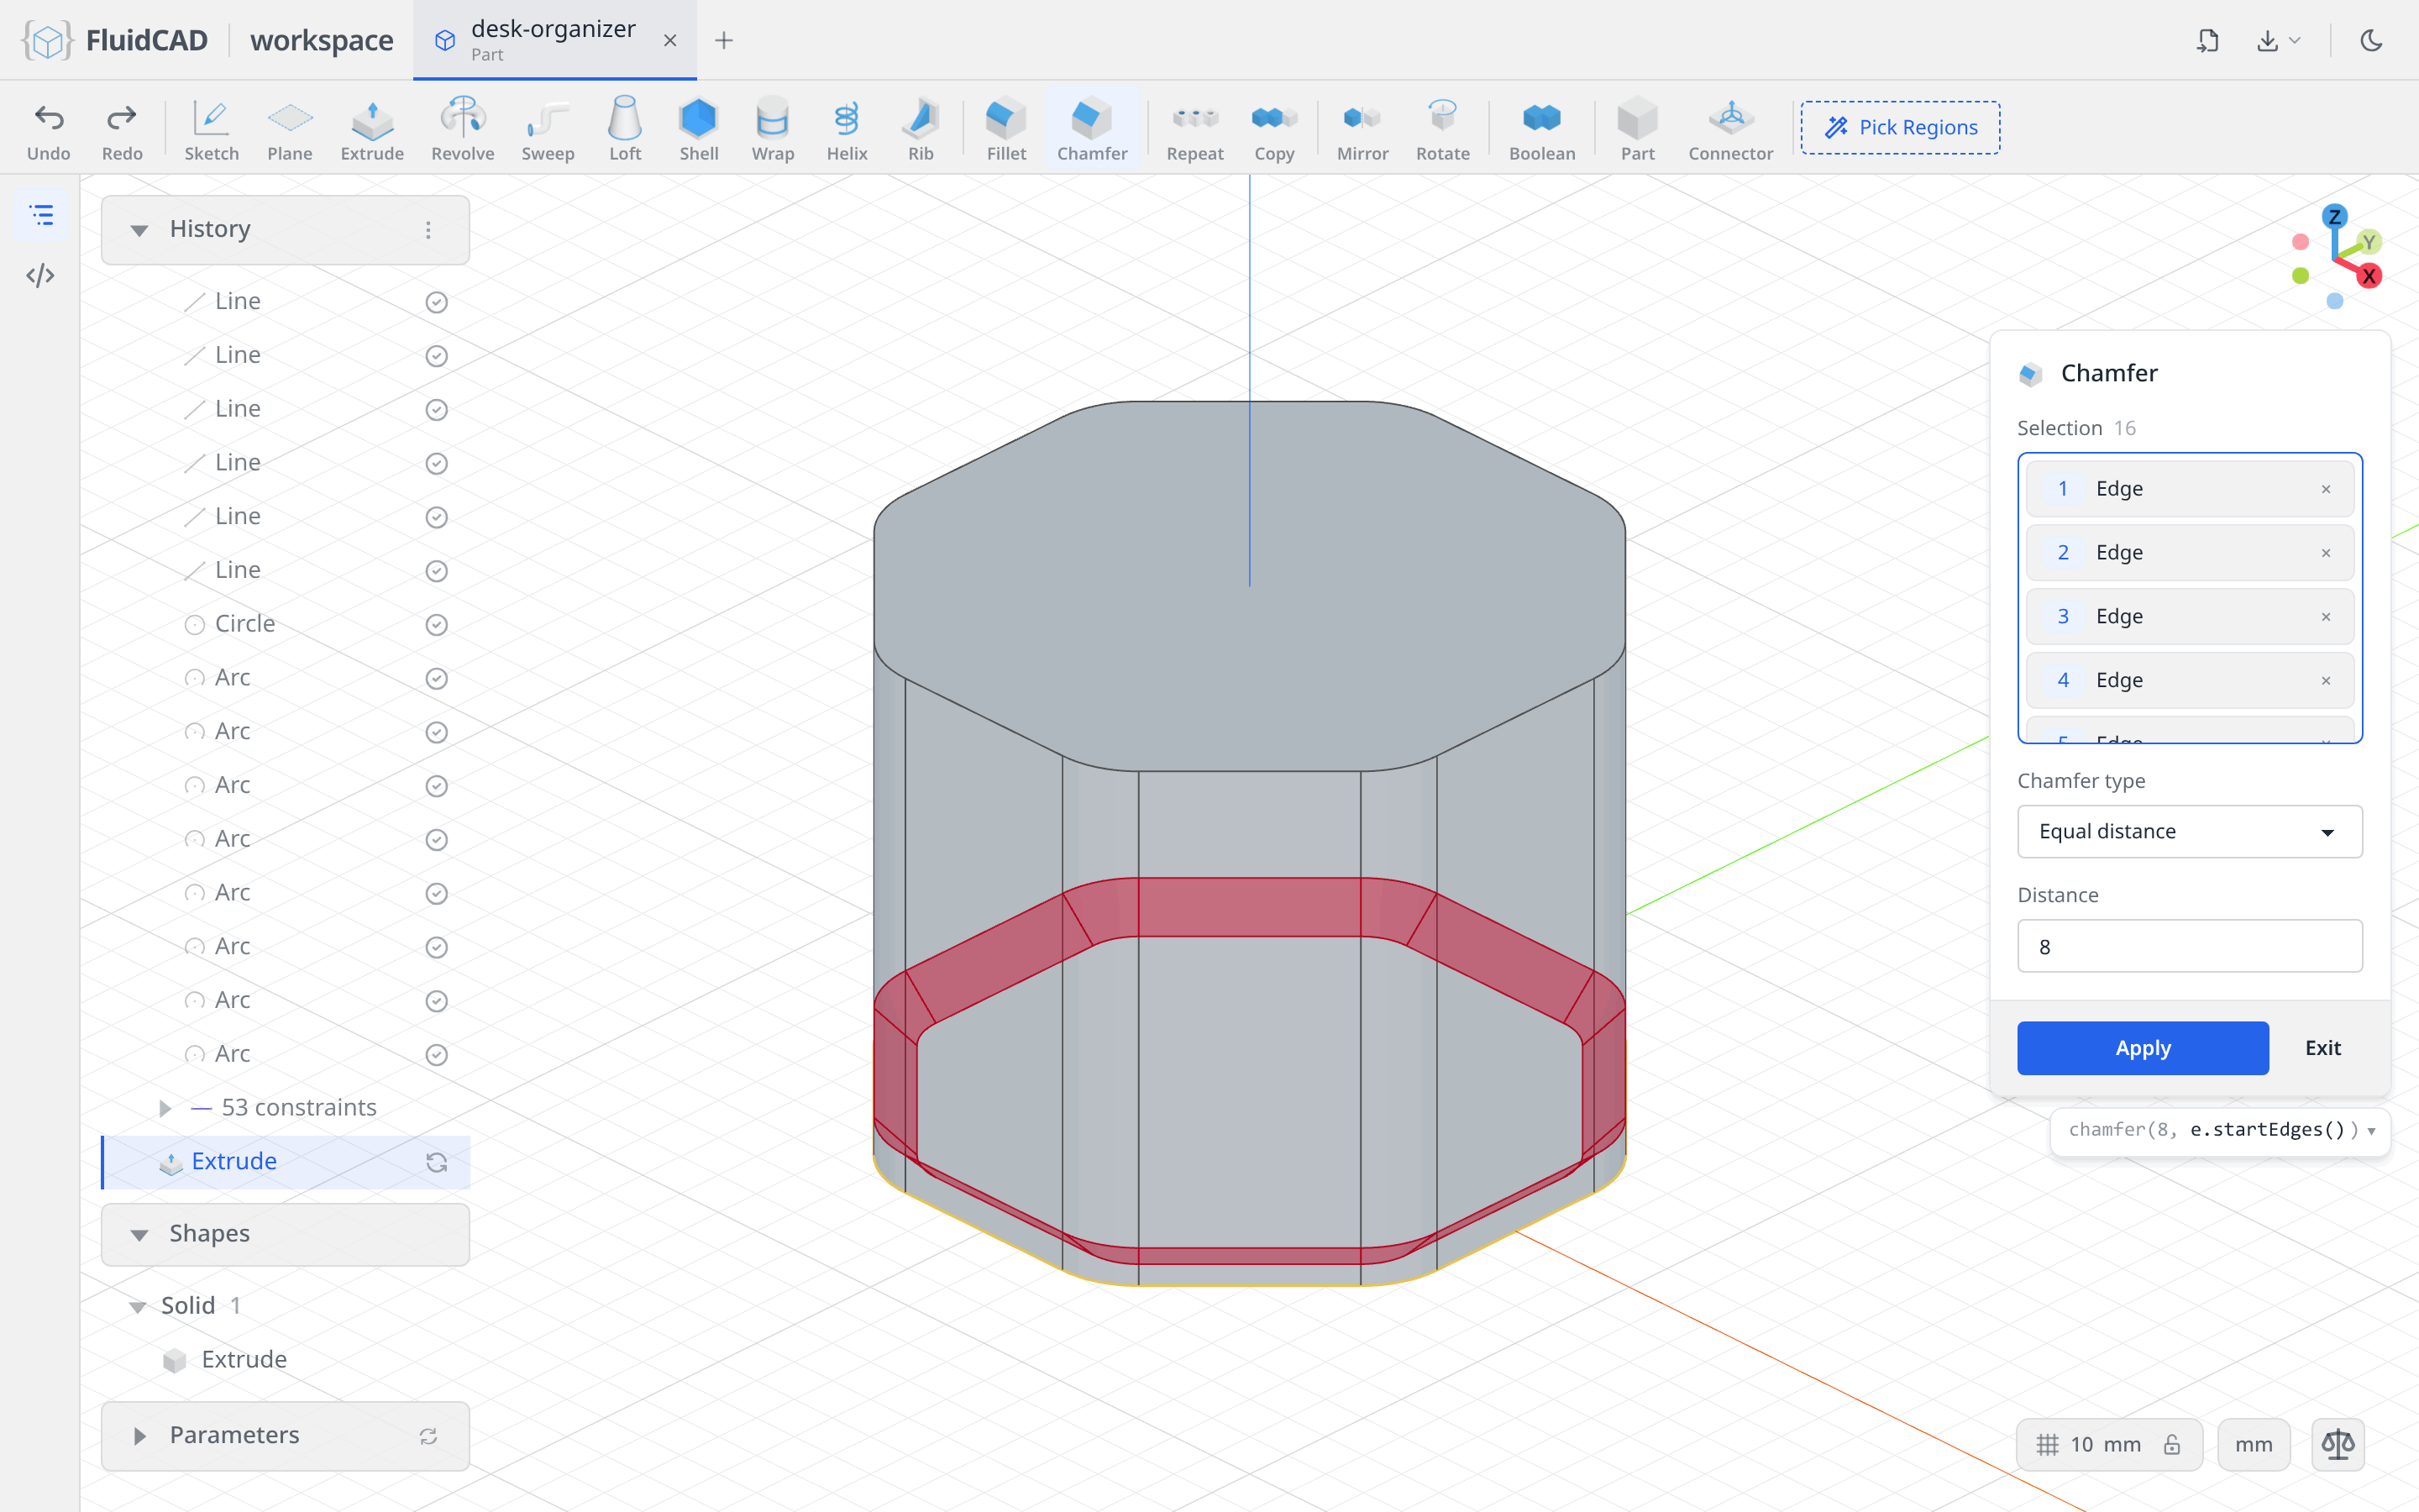Select the Sketch tool
The width and height of the screenshot is (2419, 1512).
211,129
